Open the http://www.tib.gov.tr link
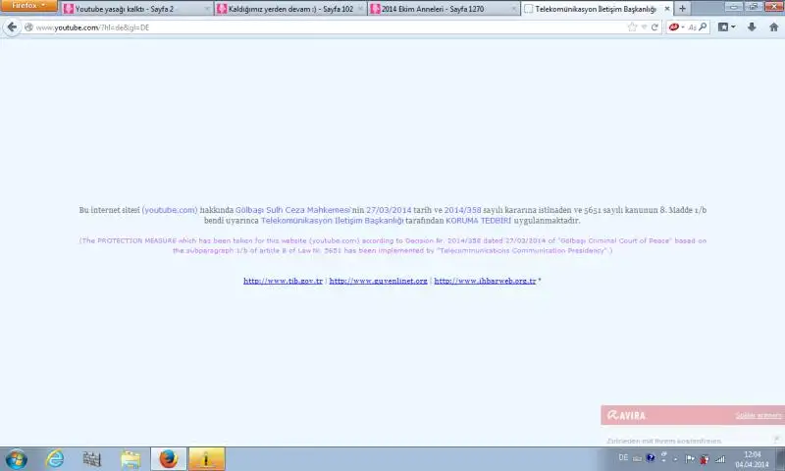 coord(283,281)
